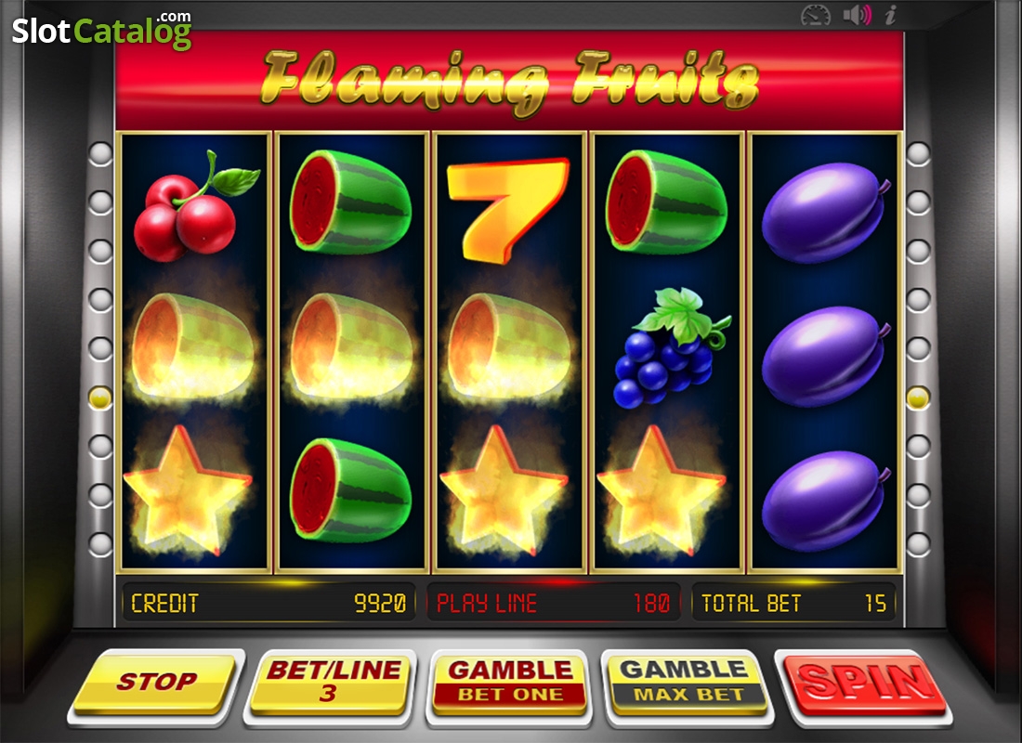Click the top plum on fifth reel
Image resolution: width=1022 pixels, height=743 pixels.
coord(825,212)
